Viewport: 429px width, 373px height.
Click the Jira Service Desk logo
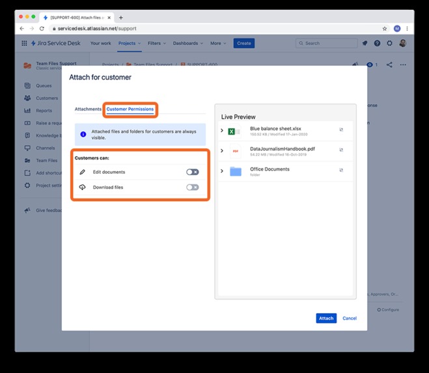[56, 43]
